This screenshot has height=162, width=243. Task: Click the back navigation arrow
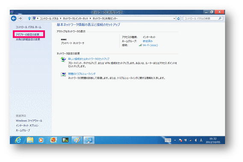pos(14,18)
